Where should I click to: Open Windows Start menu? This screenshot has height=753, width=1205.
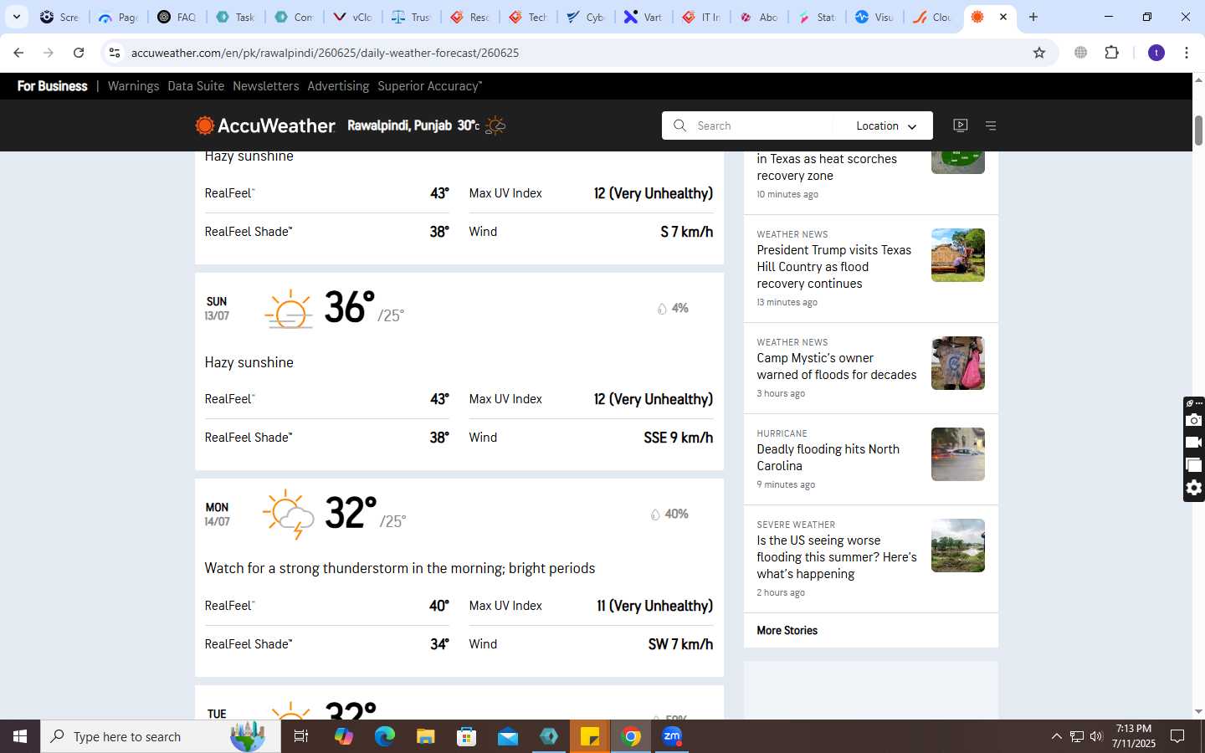coord(20,736)
